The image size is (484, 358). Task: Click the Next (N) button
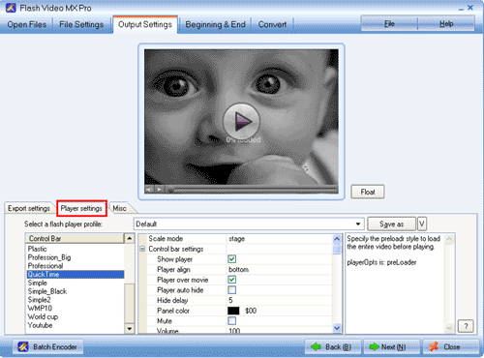[391, 347]
